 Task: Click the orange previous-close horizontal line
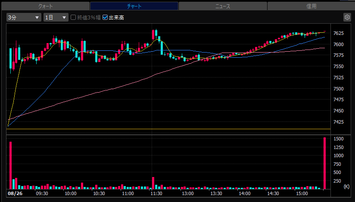(x=168, y=129)
